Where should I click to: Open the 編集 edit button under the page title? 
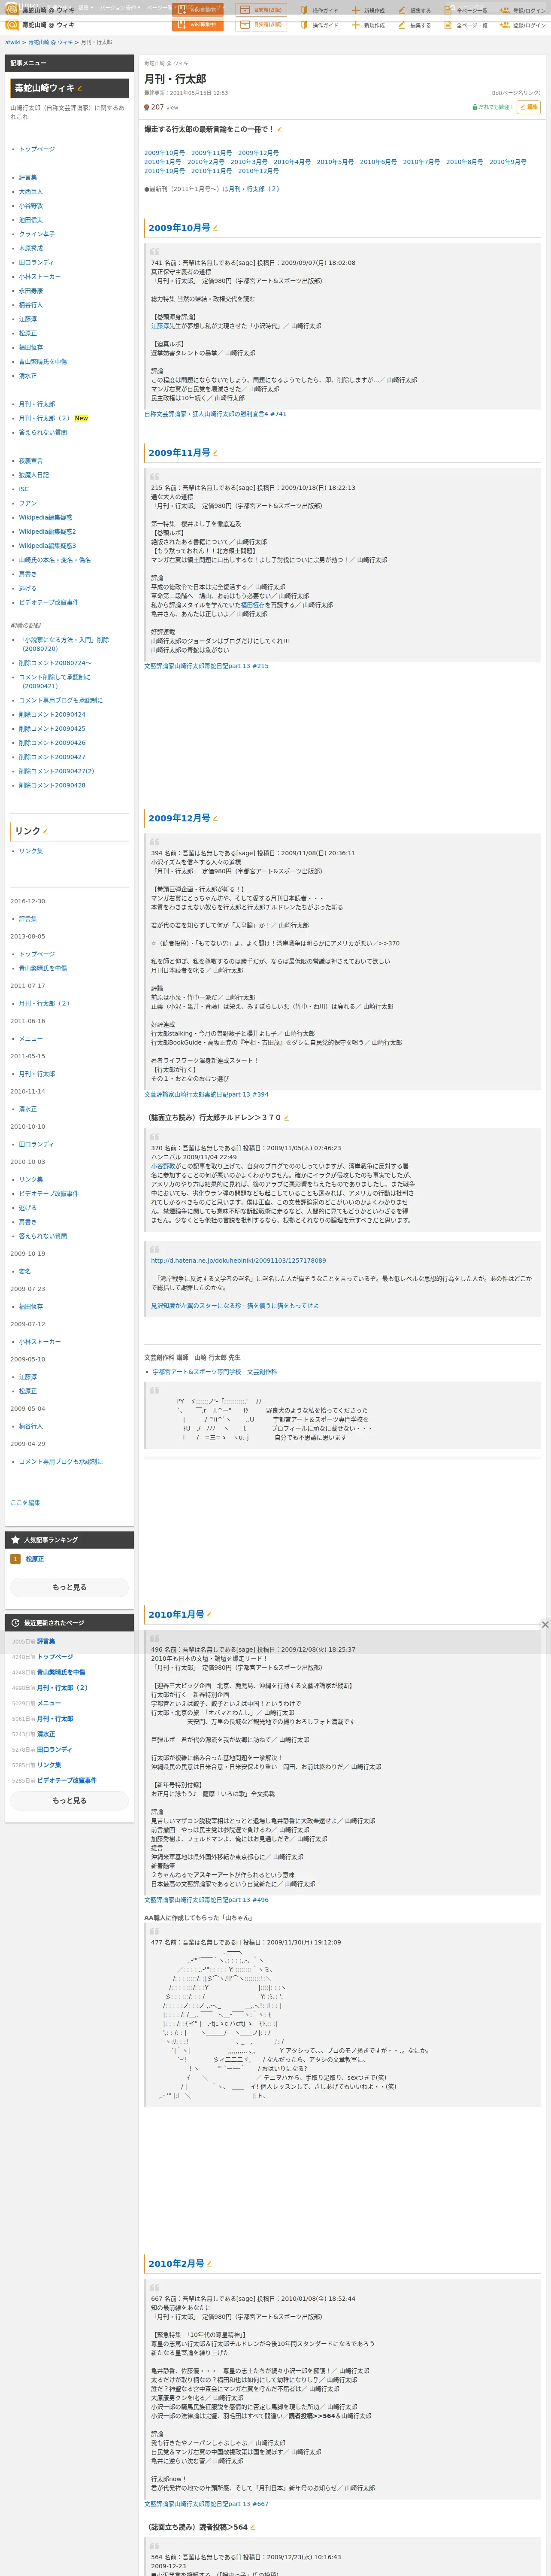pos(529,107)
